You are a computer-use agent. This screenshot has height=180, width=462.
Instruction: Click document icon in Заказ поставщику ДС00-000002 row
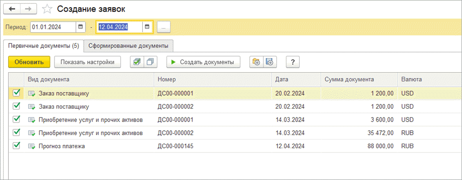point(31,107)
